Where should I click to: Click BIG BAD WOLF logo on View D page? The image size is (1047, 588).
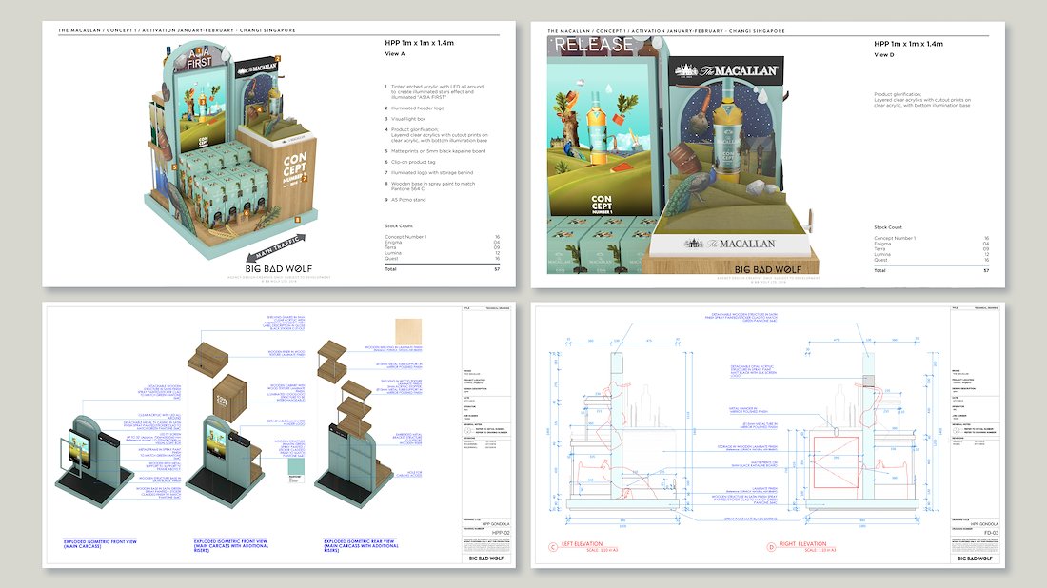[x=768, y=269]
